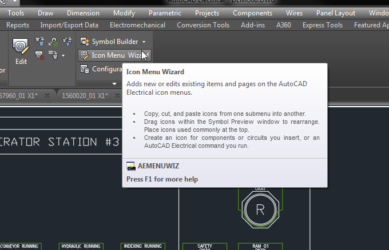Image resolution: width=389 pixels, height=250 pixels.
Task: Open the Draw menu
Action: pos(45,13)
